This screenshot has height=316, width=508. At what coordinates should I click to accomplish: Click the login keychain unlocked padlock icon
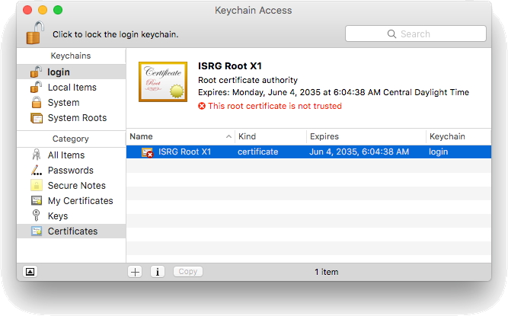click(x=36, y=72)
